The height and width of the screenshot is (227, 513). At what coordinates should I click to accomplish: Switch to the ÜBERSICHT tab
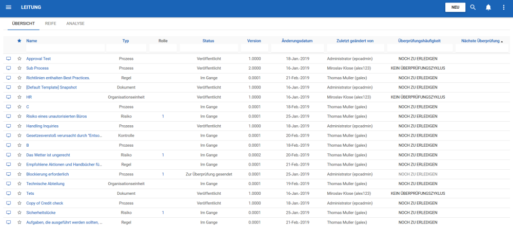[23, 24]
